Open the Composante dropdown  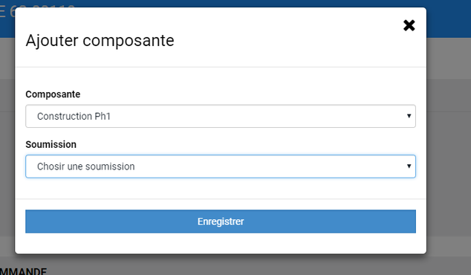coord(221,116)
